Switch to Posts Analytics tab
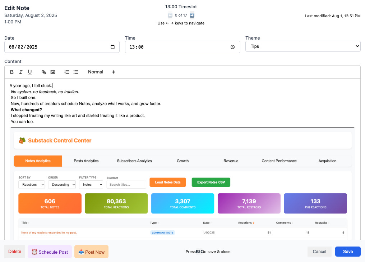This screenshot has height=262, width=365. pyautogui.click(x=86, y=161)
